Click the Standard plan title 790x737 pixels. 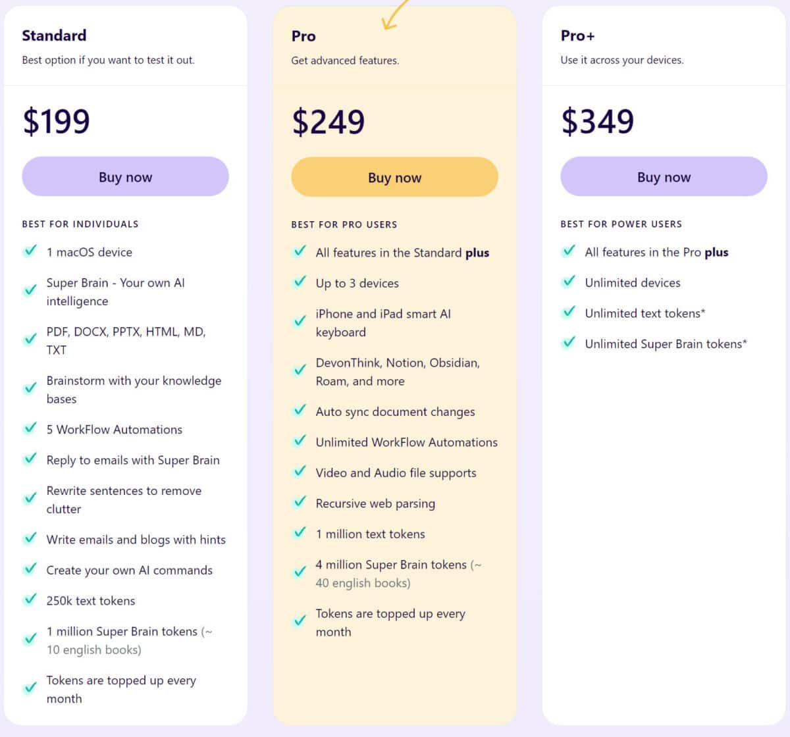tap(54, 36)
